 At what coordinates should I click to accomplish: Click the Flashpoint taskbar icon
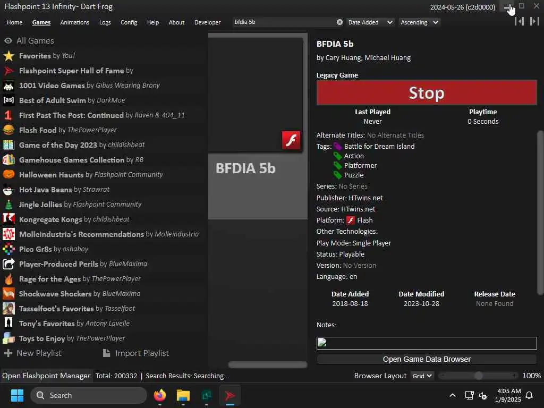pyautogui.click(x=229, y=395)
